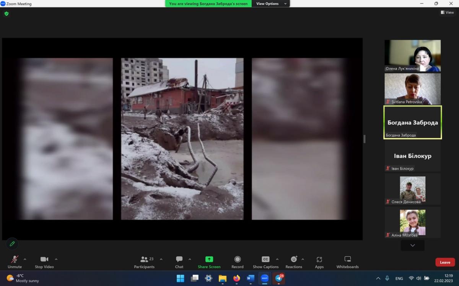Image resolution: width=459 pixels, height=286 pixels.
Task: Expand video options arrow beside Stop Video
Action: click(56, 259)
